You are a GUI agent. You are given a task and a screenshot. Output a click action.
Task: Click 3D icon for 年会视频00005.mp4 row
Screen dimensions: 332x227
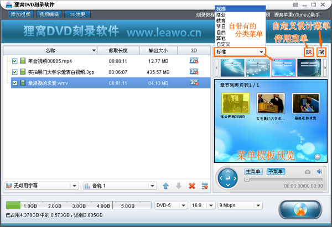click(x=194, y=61)
